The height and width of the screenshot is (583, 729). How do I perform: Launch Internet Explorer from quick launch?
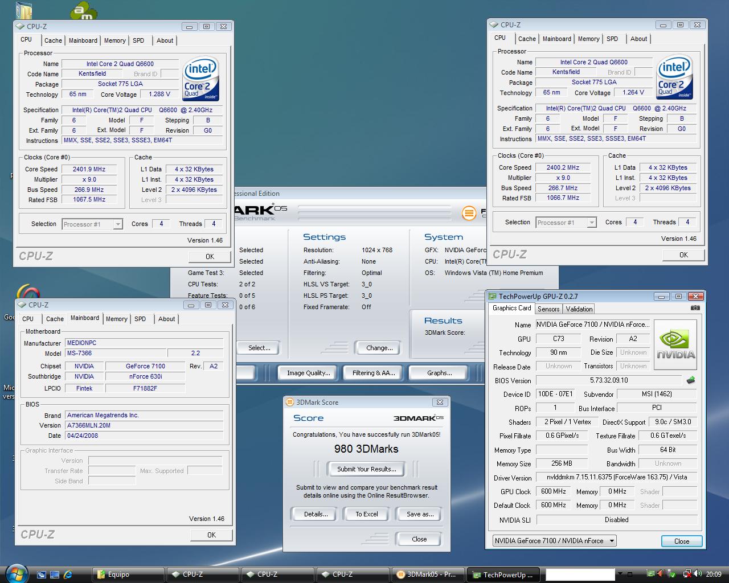pos(68,574)
